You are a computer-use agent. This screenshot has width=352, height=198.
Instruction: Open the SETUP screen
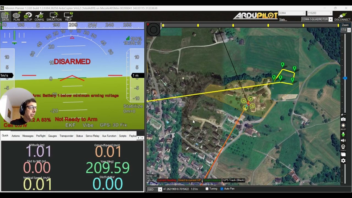(x=28, y=16)
